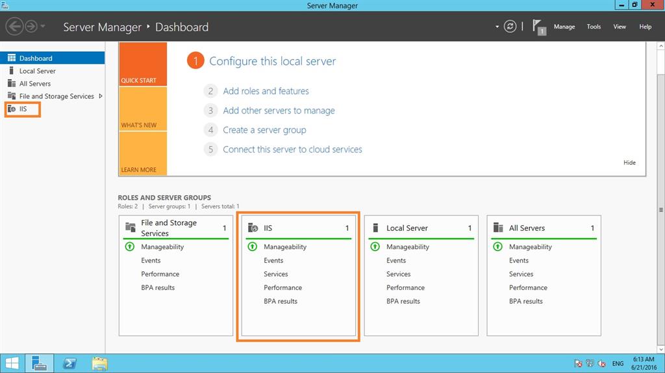665x373 pixels.
Task: Open File Explorer from the taskbar
Action: coord(99,363)
